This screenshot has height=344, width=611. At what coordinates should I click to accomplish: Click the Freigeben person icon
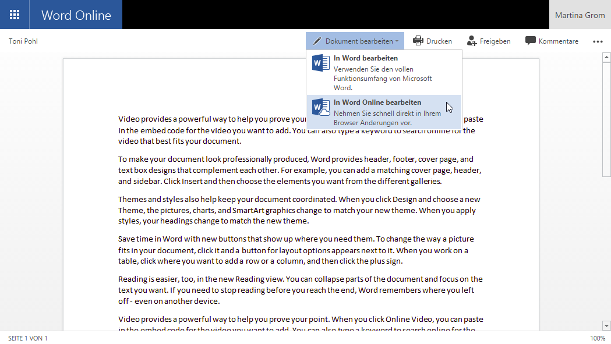pyautogui.click(x=471, y=41)
